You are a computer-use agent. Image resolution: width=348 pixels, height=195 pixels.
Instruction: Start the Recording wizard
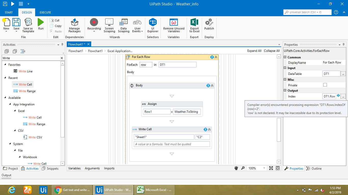pyautogui.click(x=94, y=25)
